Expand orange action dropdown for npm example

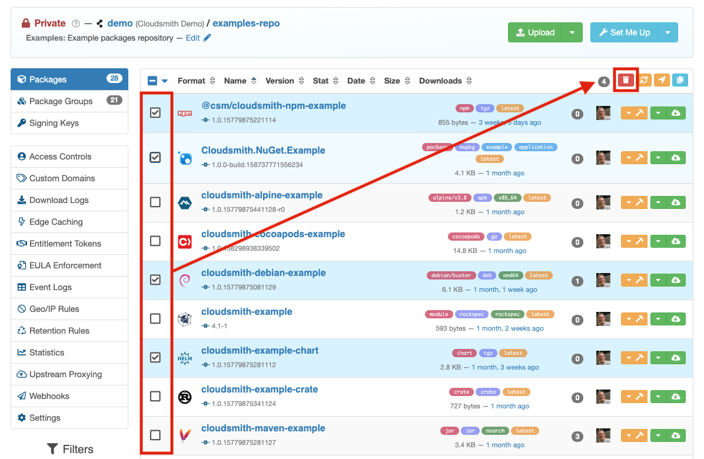(627, 113)
